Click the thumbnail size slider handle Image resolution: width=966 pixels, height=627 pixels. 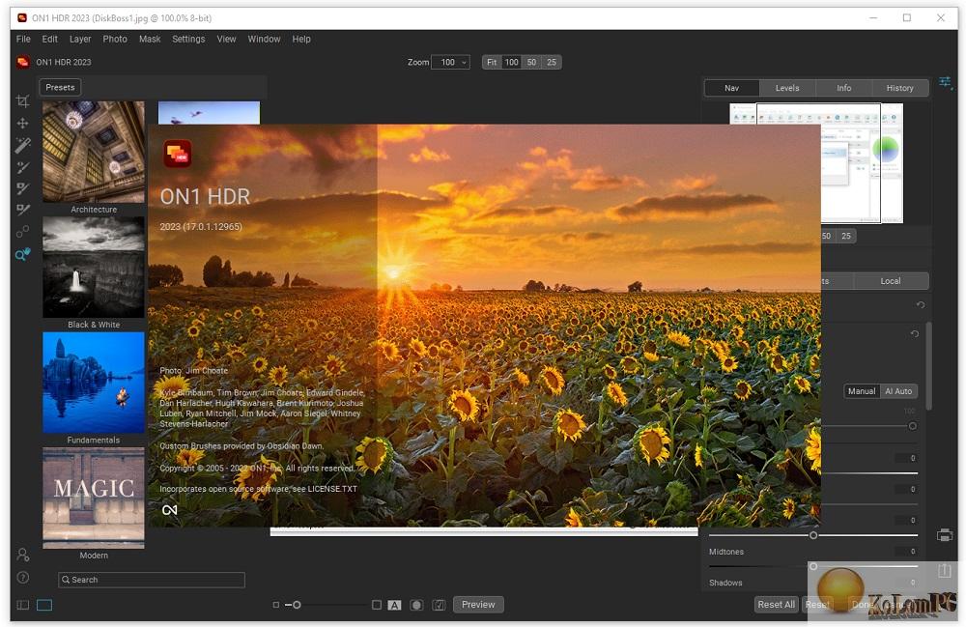pos(297,605)
